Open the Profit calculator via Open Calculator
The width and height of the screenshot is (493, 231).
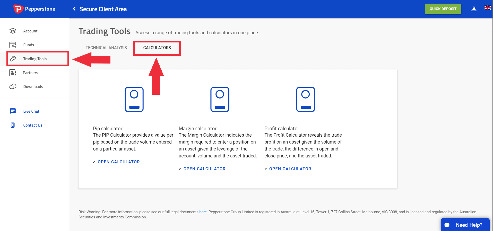[290, 169]
